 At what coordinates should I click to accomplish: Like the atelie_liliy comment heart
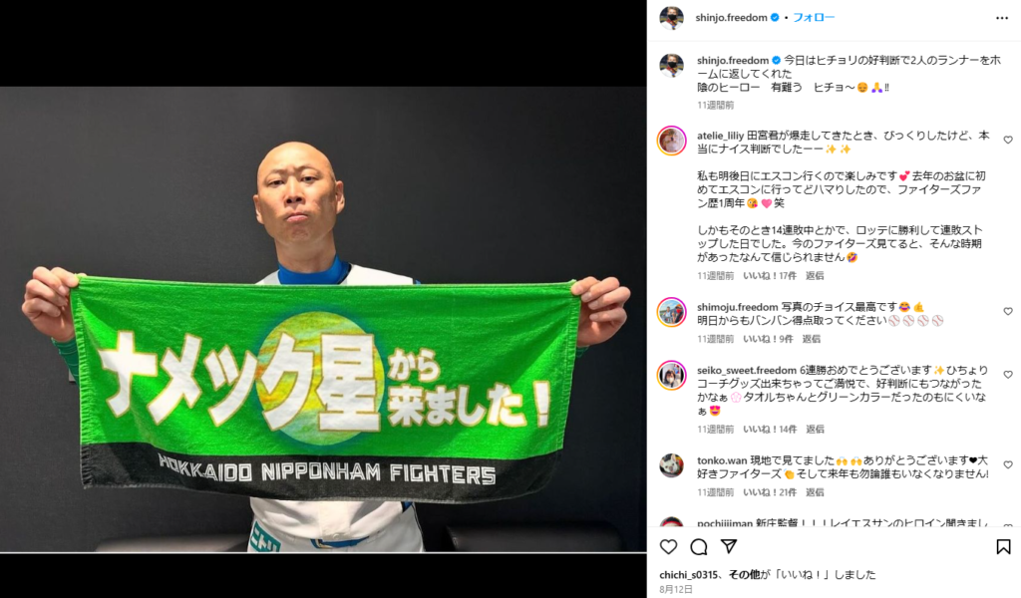[x=1008, y=140]
